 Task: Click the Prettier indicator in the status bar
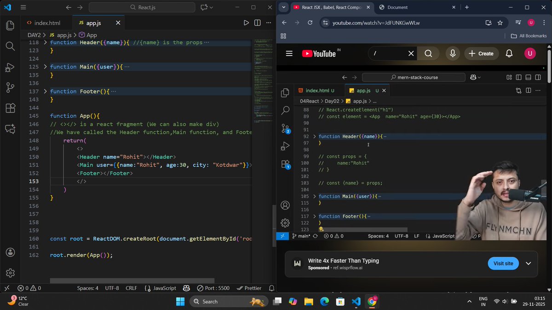click(249, 288)
